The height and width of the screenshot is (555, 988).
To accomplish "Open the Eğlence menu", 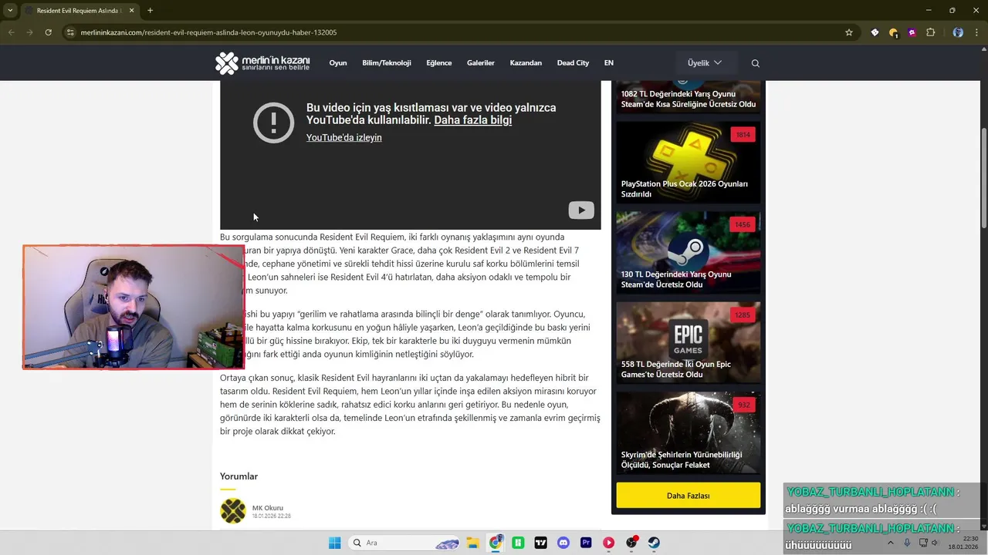I will click(439, 63).
